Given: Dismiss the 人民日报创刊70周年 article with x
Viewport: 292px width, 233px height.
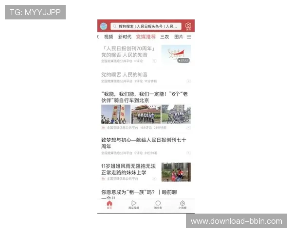Looking at the screenshot, I should click(154, 61).
